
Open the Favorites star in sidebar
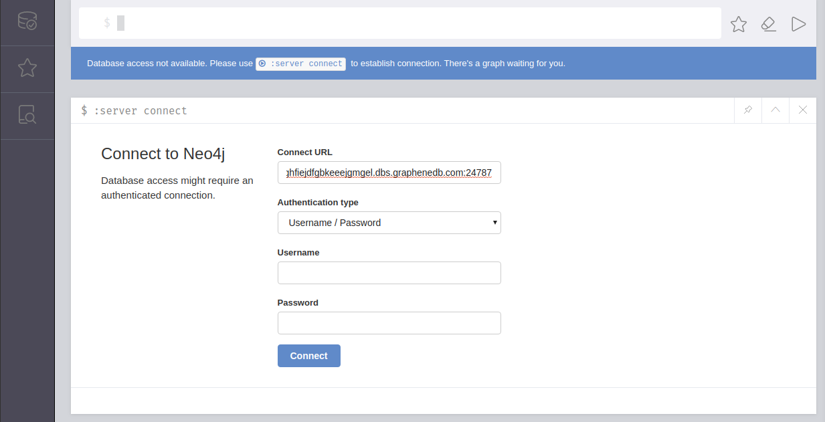(x=27, y=68)
